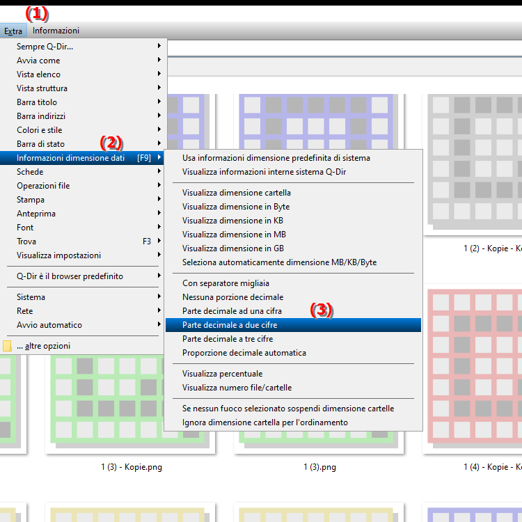Open the Font submenu

pos(82,228)
